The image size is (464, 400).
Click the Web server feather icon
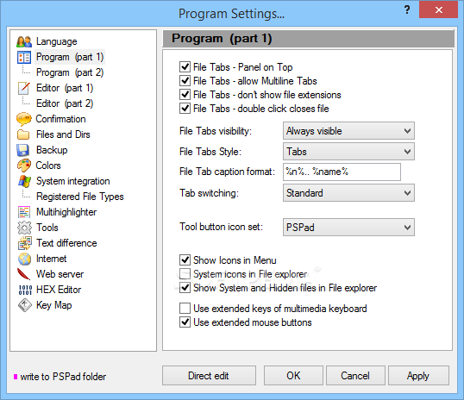(x=23, y=274)
